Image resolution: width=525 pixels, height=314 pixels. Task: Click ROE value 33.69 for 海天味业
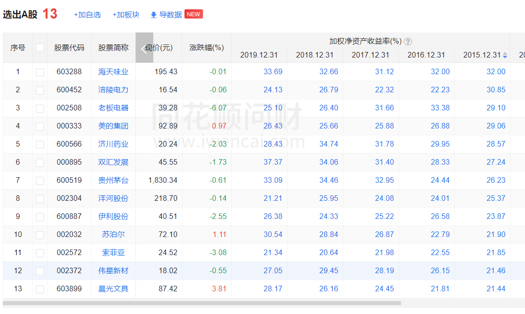273,71
